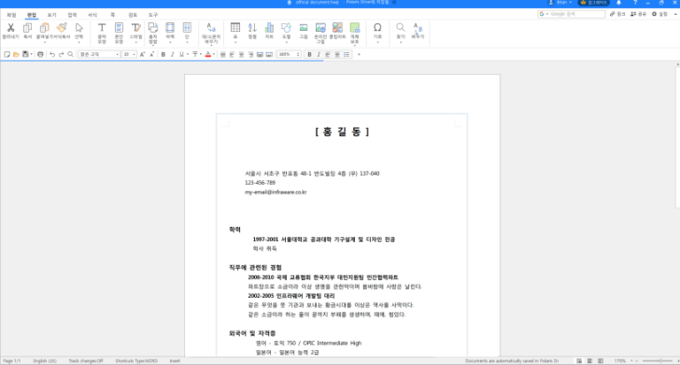The height and width of the screenshot is (365, 680).
Task: Click in the Google search field
Action: tap(572, 14)
